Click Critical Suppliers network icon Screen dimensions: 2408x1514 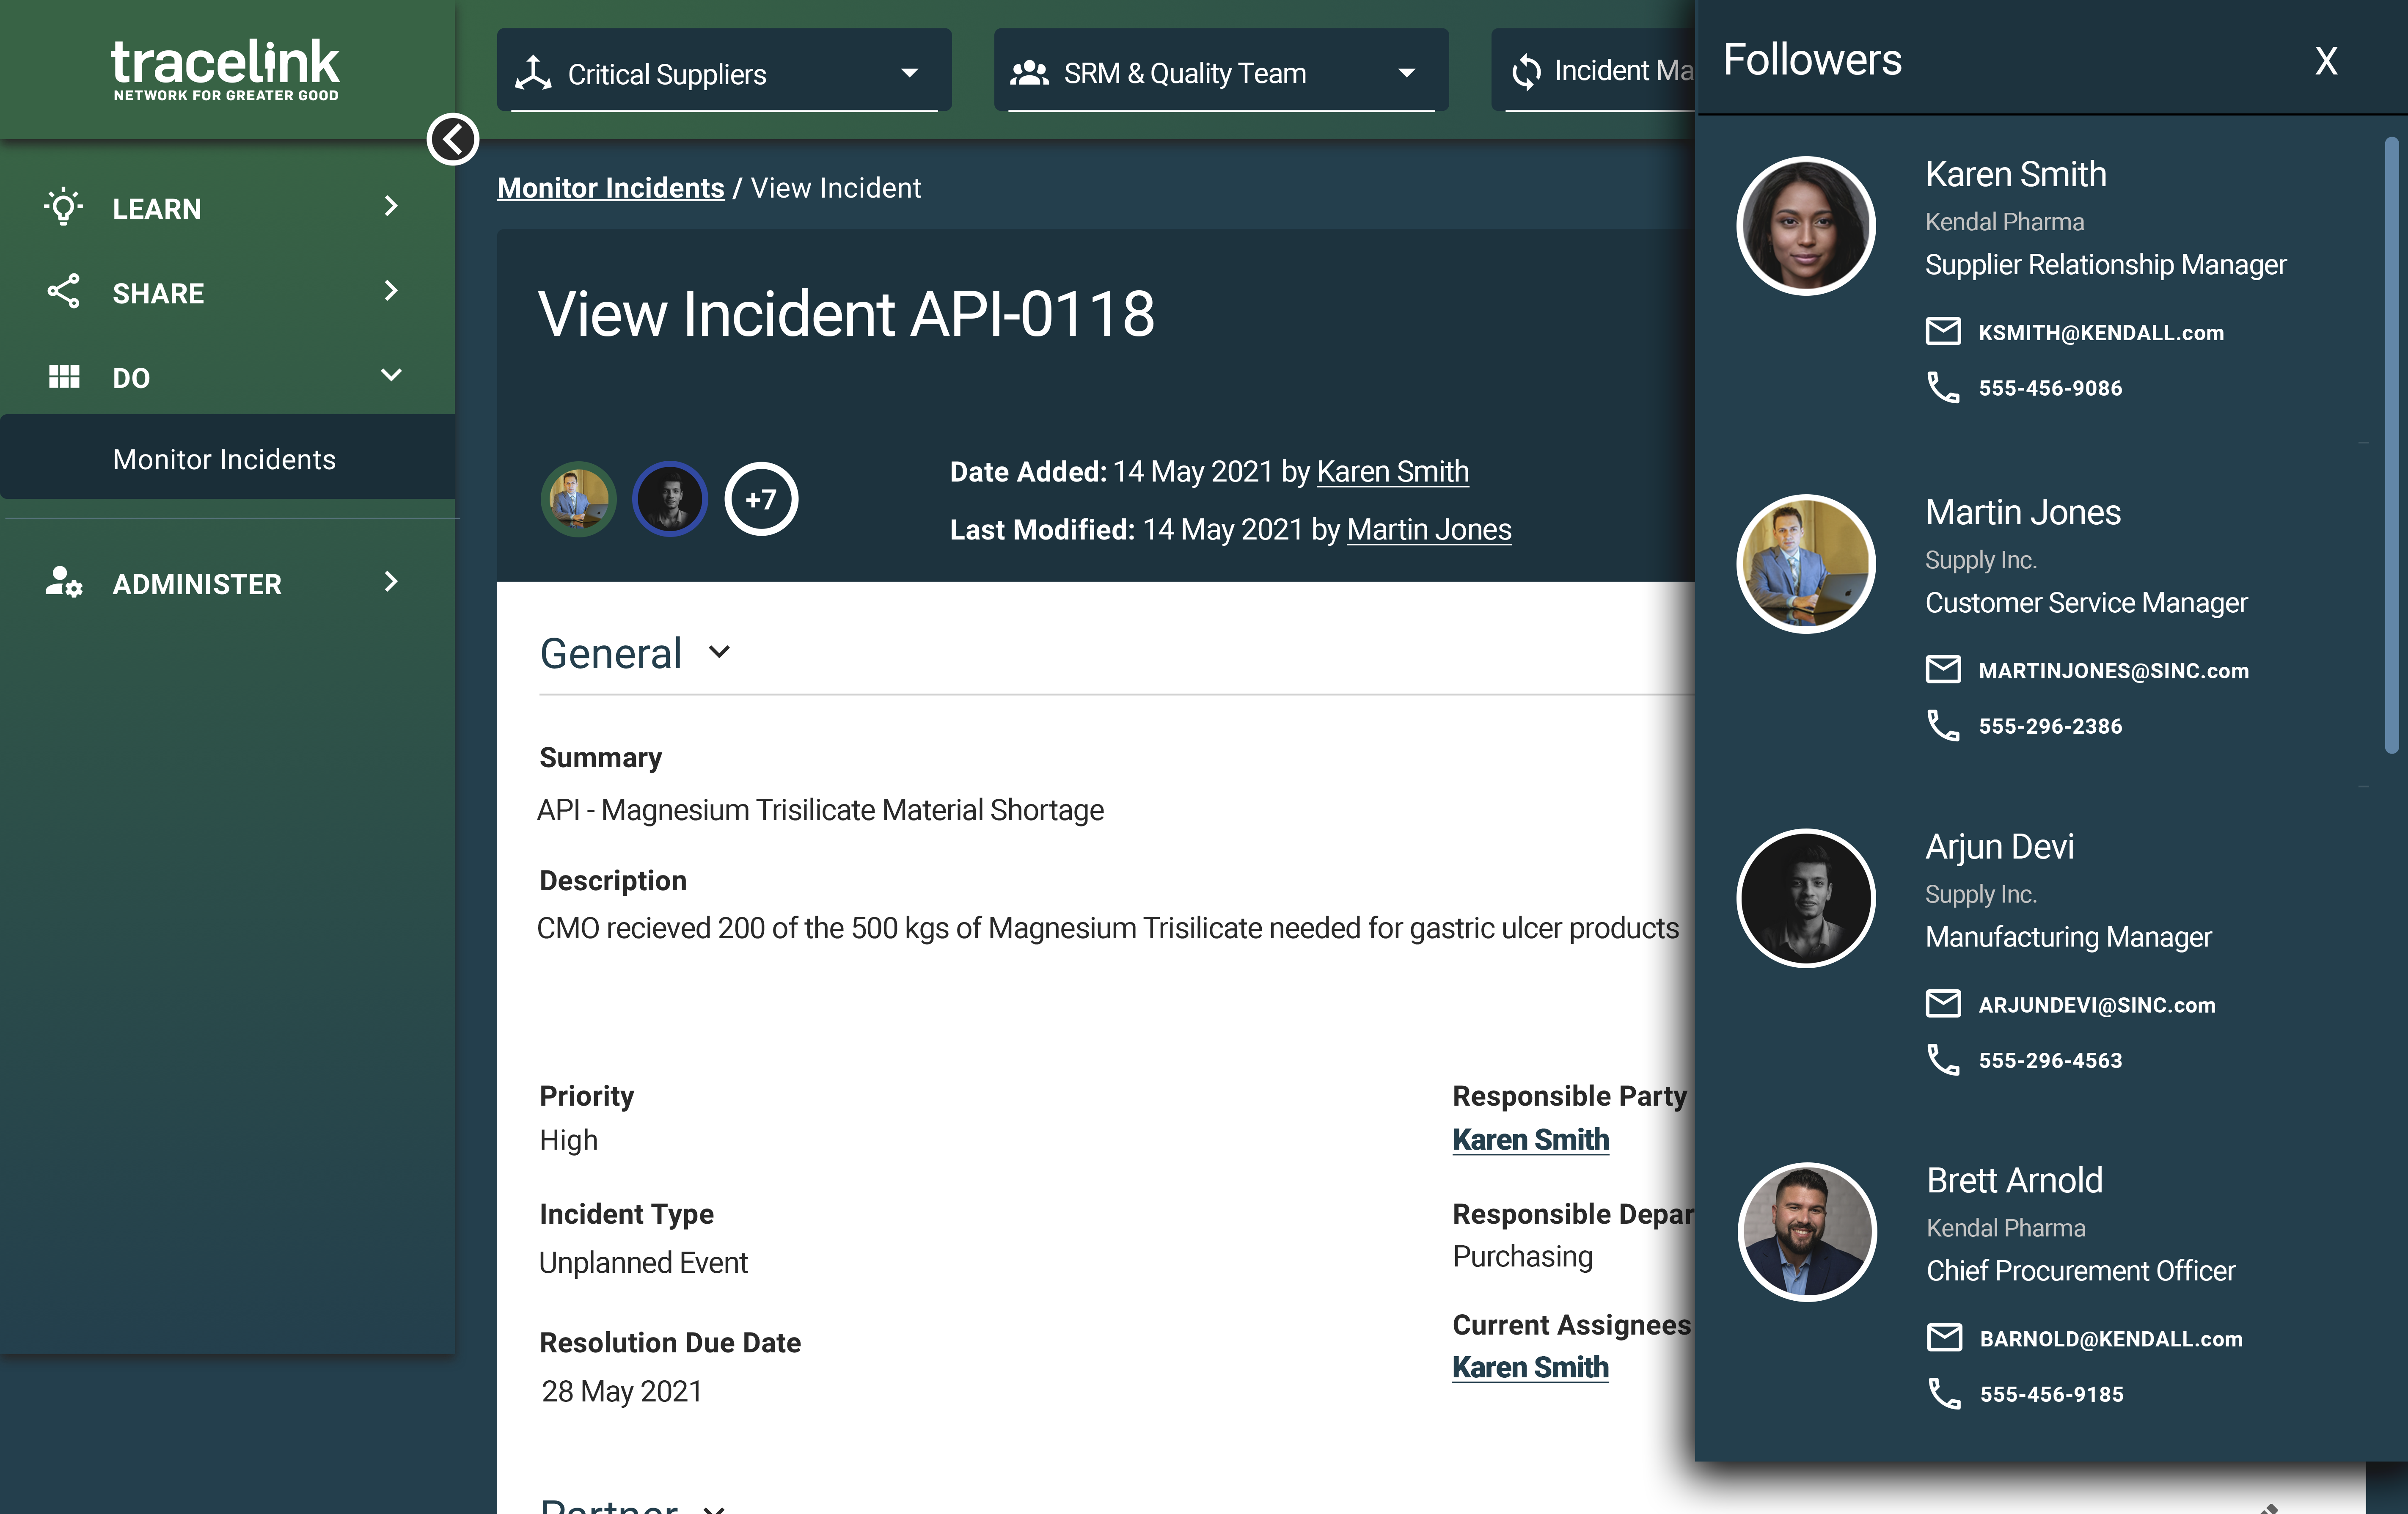[x=534, y=73]
